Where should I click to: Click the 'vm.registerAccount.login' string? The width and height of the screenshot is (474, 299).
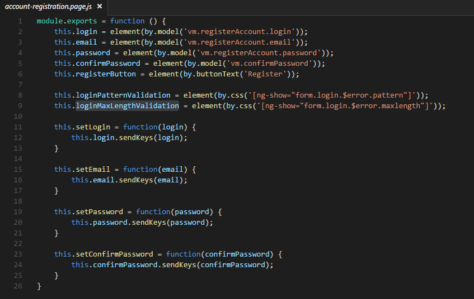pyautogui.click(x=240, y=32)
